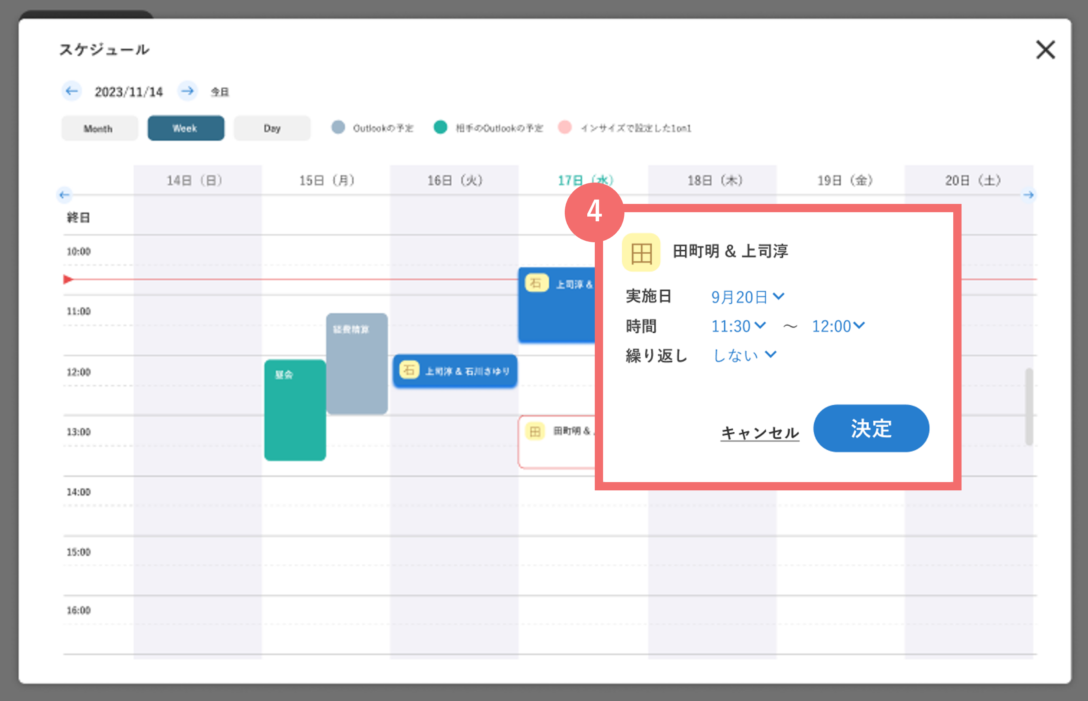This screenshot has height=701, width=1088.
Task: Go to the next week with the right arrow at the calendar edge
Action: tap(1028, 195)
